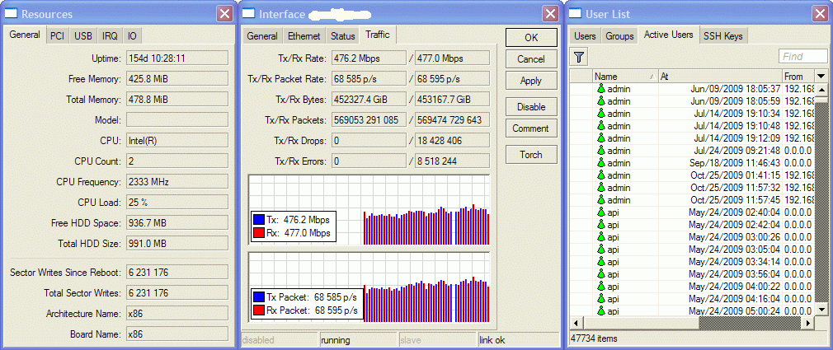Viewport: 833px width, 350px height.
Task: Click the Total HDD Size value 991.0 MB
Action: pos(176,244)
